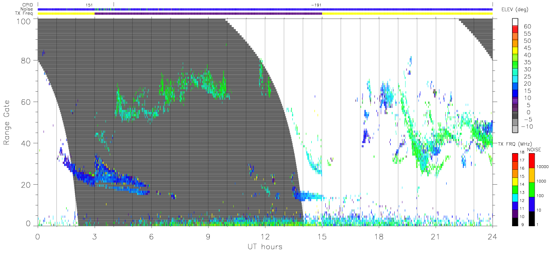The width and height of the screenshot is (554, 256).
Task: Click the blue Noise strip above the plot
Action: tap(265, 9)
